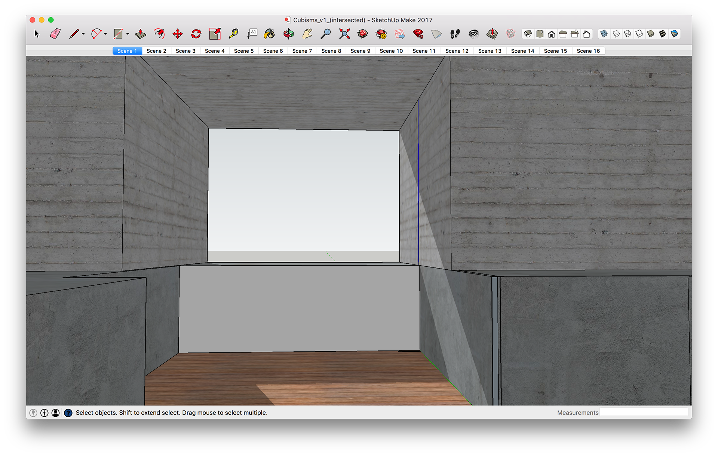Open the Instructor help question-mark icon
718x456 pixels.
(x=68, y=413)
